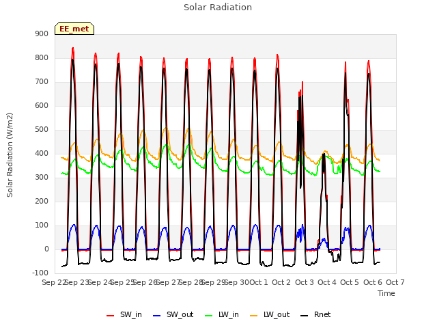This screenshot has width=437, height=328.
Task: Click the 600 y-axis tick label
Action: coord(42,105)
